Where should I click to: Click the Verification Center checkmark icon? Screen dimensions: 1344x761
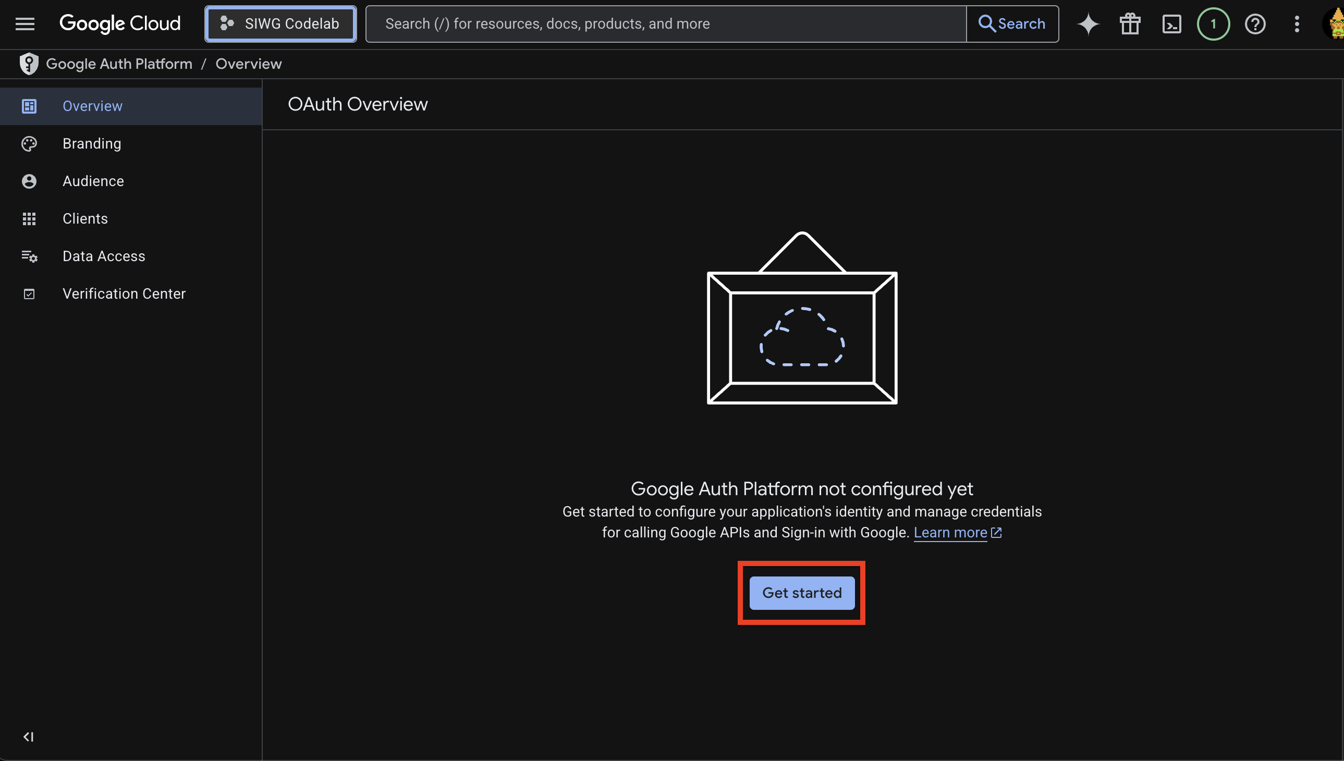[x=29, y=294]
